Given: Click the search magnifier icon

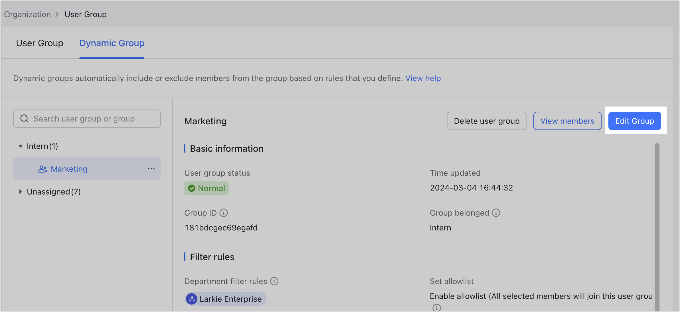Looking at the screenshot, I should 24,118.
